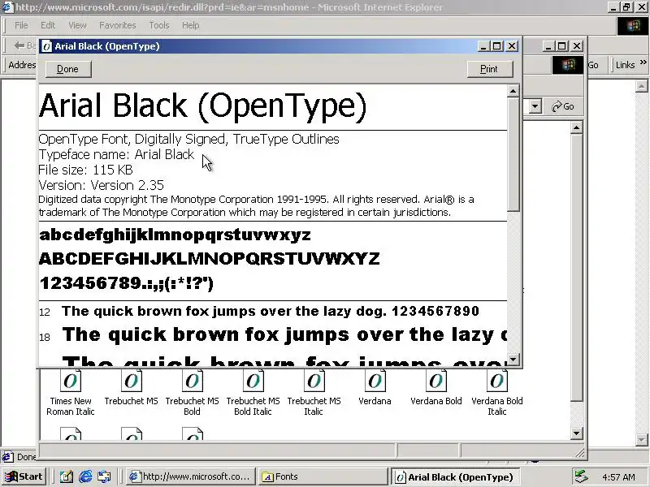Open the Verdana font icon
The width and height of the screenshot is (650, 487).
pyautogui.click(x=375, y=381)
